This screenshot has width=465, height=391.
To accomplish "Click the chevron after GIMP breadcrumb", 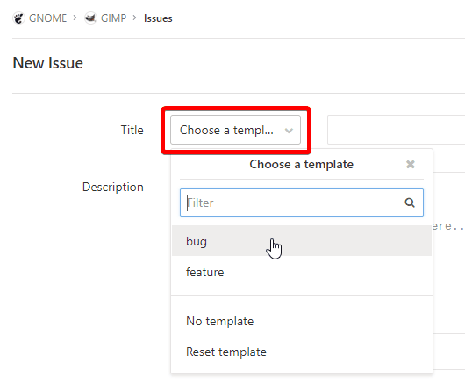I will point(134,18).
